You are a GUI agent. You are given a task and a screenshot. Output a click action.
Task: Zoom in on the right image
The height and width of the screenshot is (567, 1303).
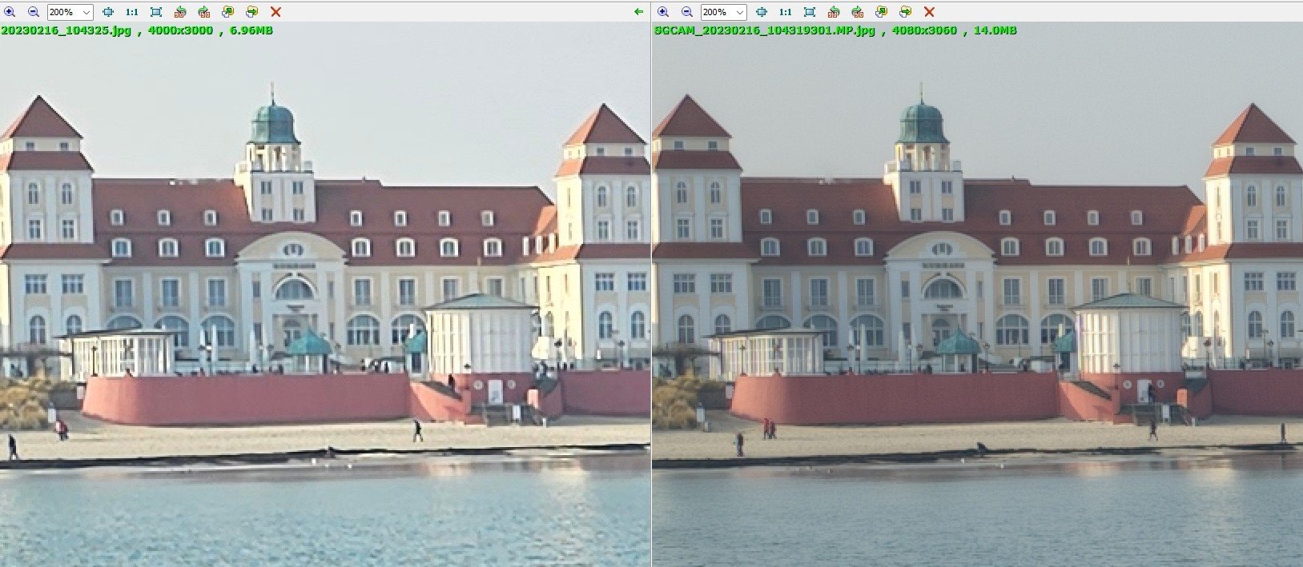[x=663, y=12]
